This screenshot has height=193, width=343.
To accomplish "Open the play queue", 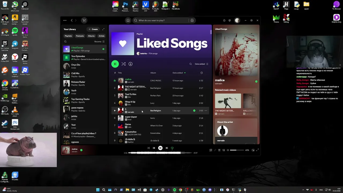I will point(219,150).
